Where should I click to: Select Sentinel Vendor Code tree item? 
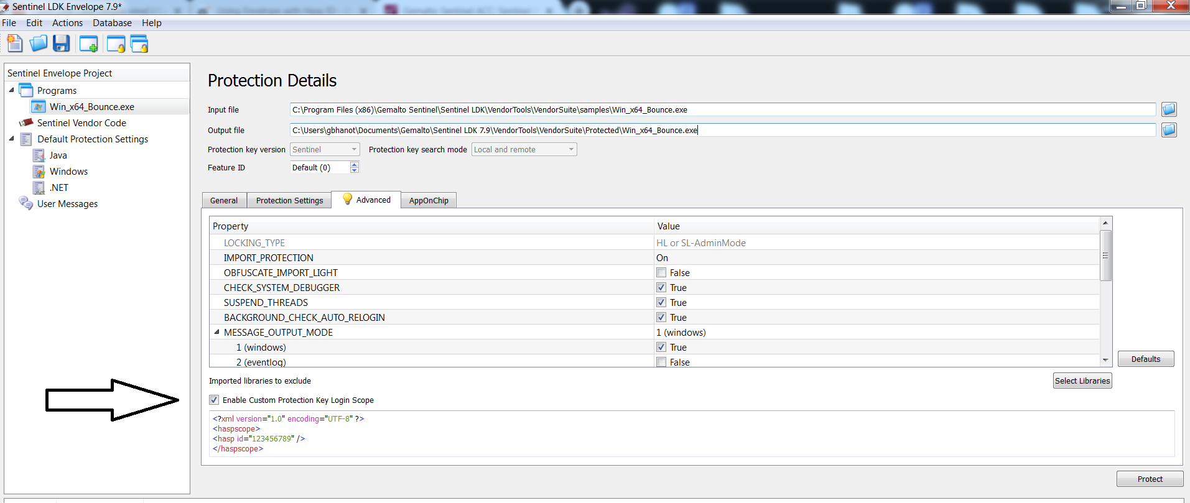click(x=81, y=123)
